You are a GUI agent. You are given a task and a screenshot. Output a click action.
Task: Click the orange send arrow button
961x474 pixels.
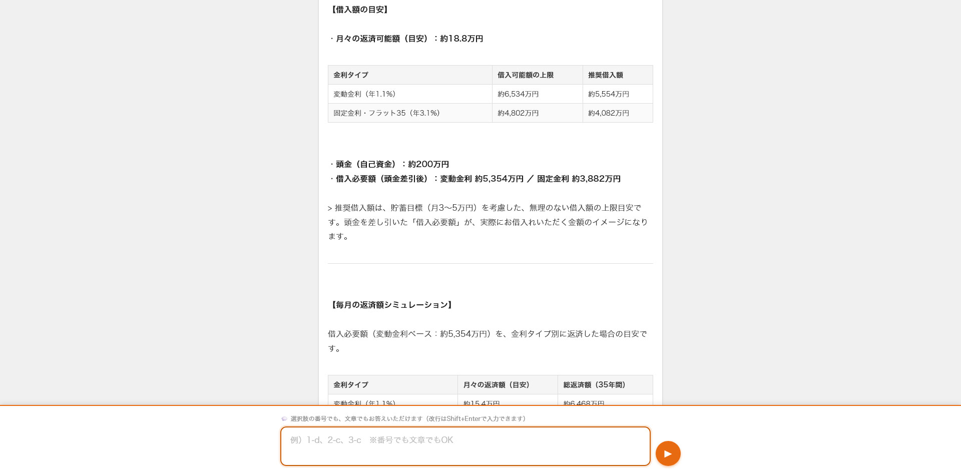(668, 453)
